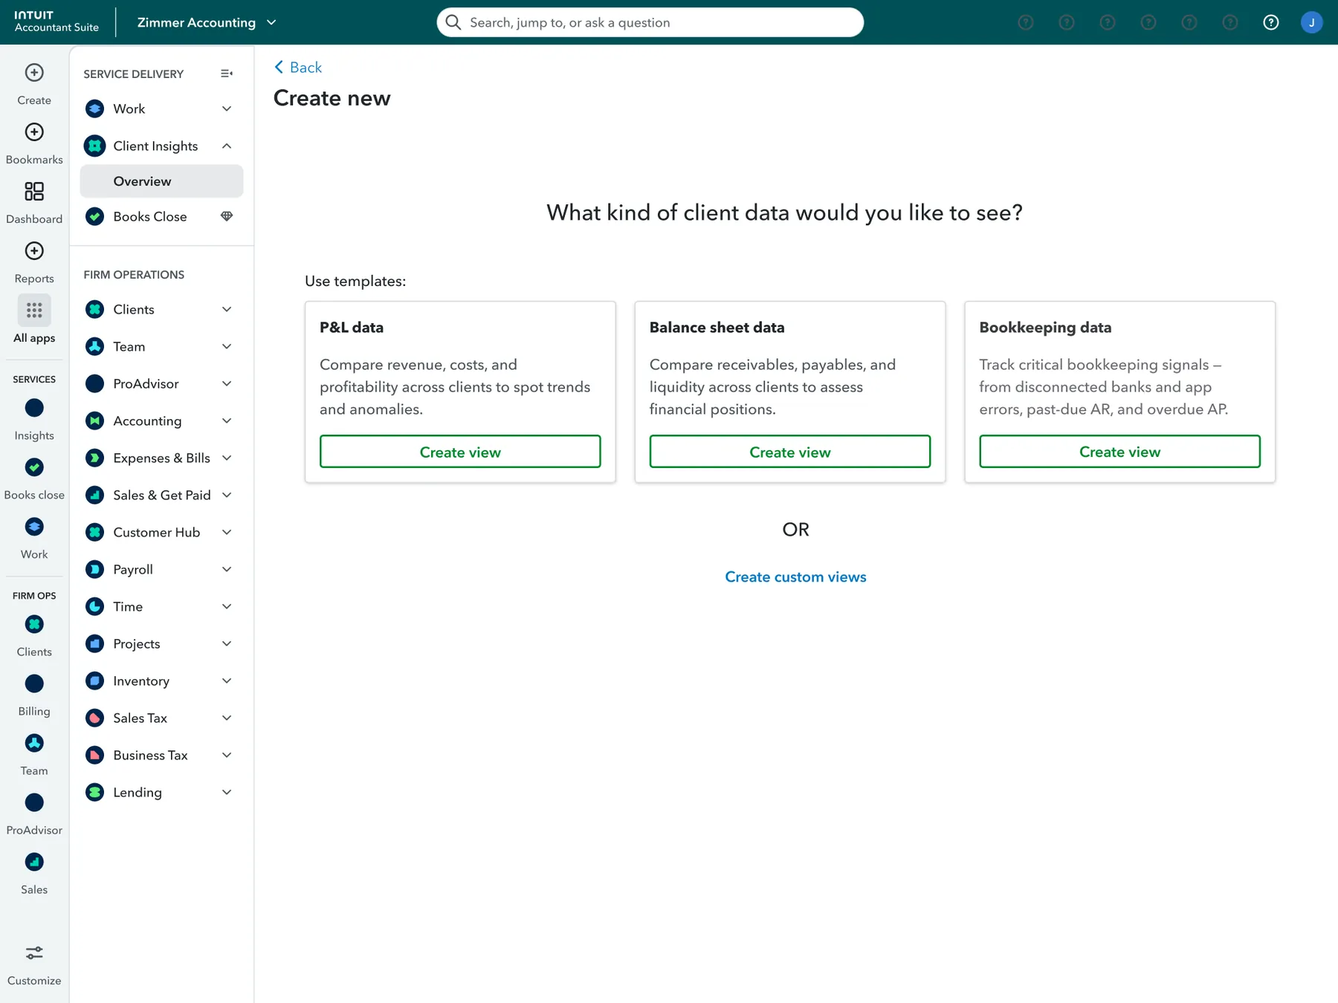Expand the Expenses & Bills chevron

(227, 458)
